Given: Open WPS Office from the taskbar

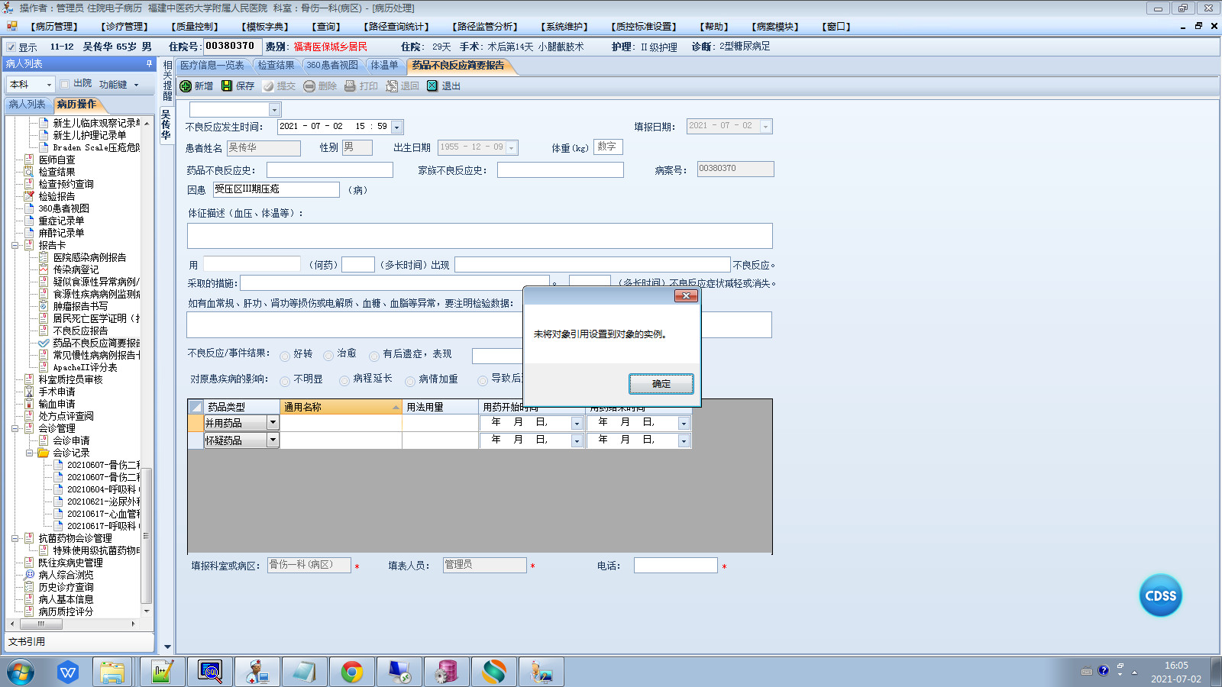Looking at the screenshot, I should pyautogui.click(x=68, y=672).
